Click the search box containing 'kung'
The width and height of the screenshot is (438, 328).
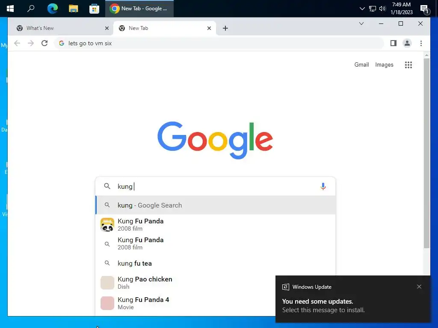(x=216, y=186)
